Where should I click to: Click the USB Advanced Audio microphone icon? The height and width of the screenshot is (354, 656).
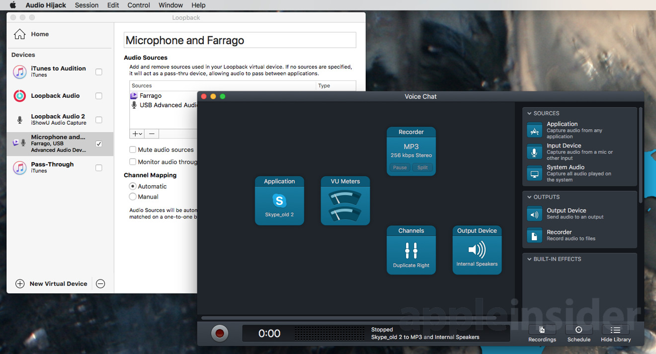(134, 105)
